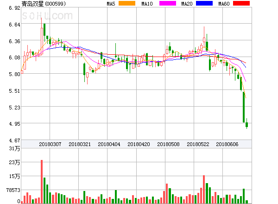Click the 5.23 price axis label
The width and height of the screenshot is (278, 204).
pyautogui.click(x=14, y=108)
